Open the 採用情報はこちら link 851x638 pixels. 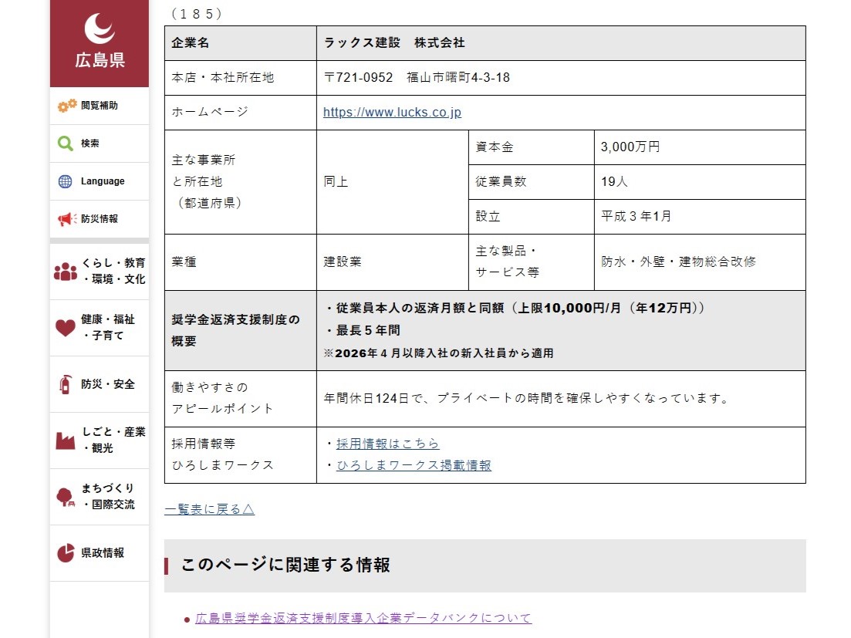click(x=387, y=444)
